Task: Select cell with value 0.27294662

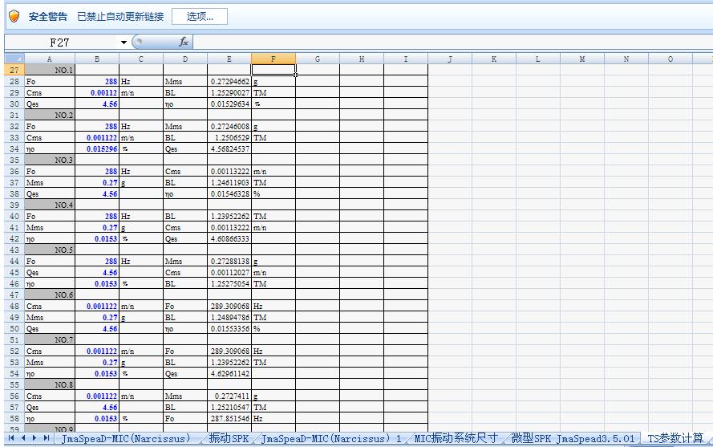Action: pos(229,82)
